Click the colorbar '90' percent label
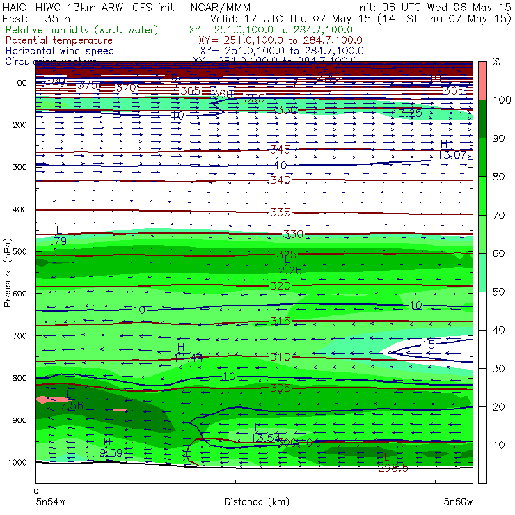 pos(498,138)
